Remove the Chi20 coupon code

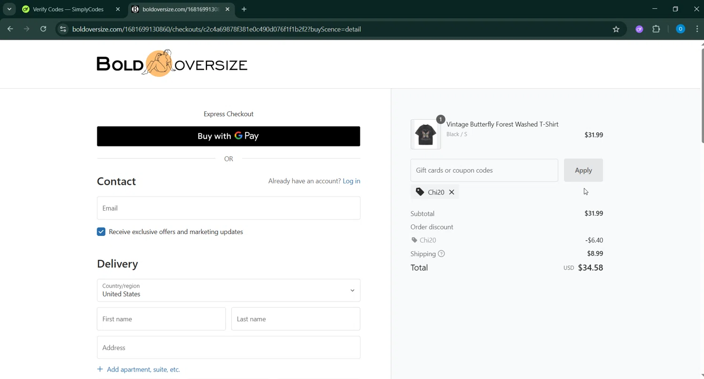click(451, 192)
